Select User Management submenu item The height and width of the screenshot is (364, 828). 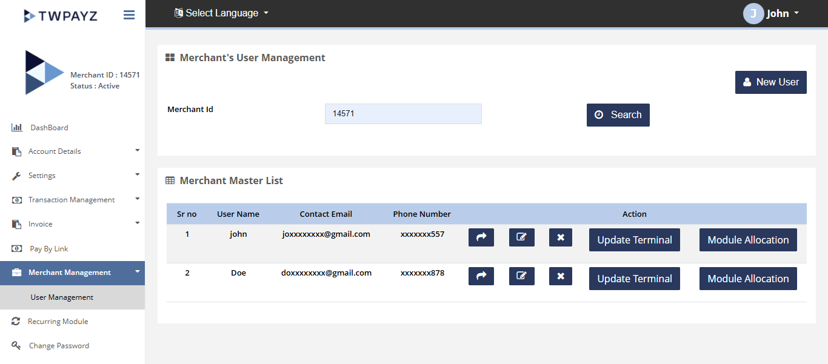[x=62, y=297]
